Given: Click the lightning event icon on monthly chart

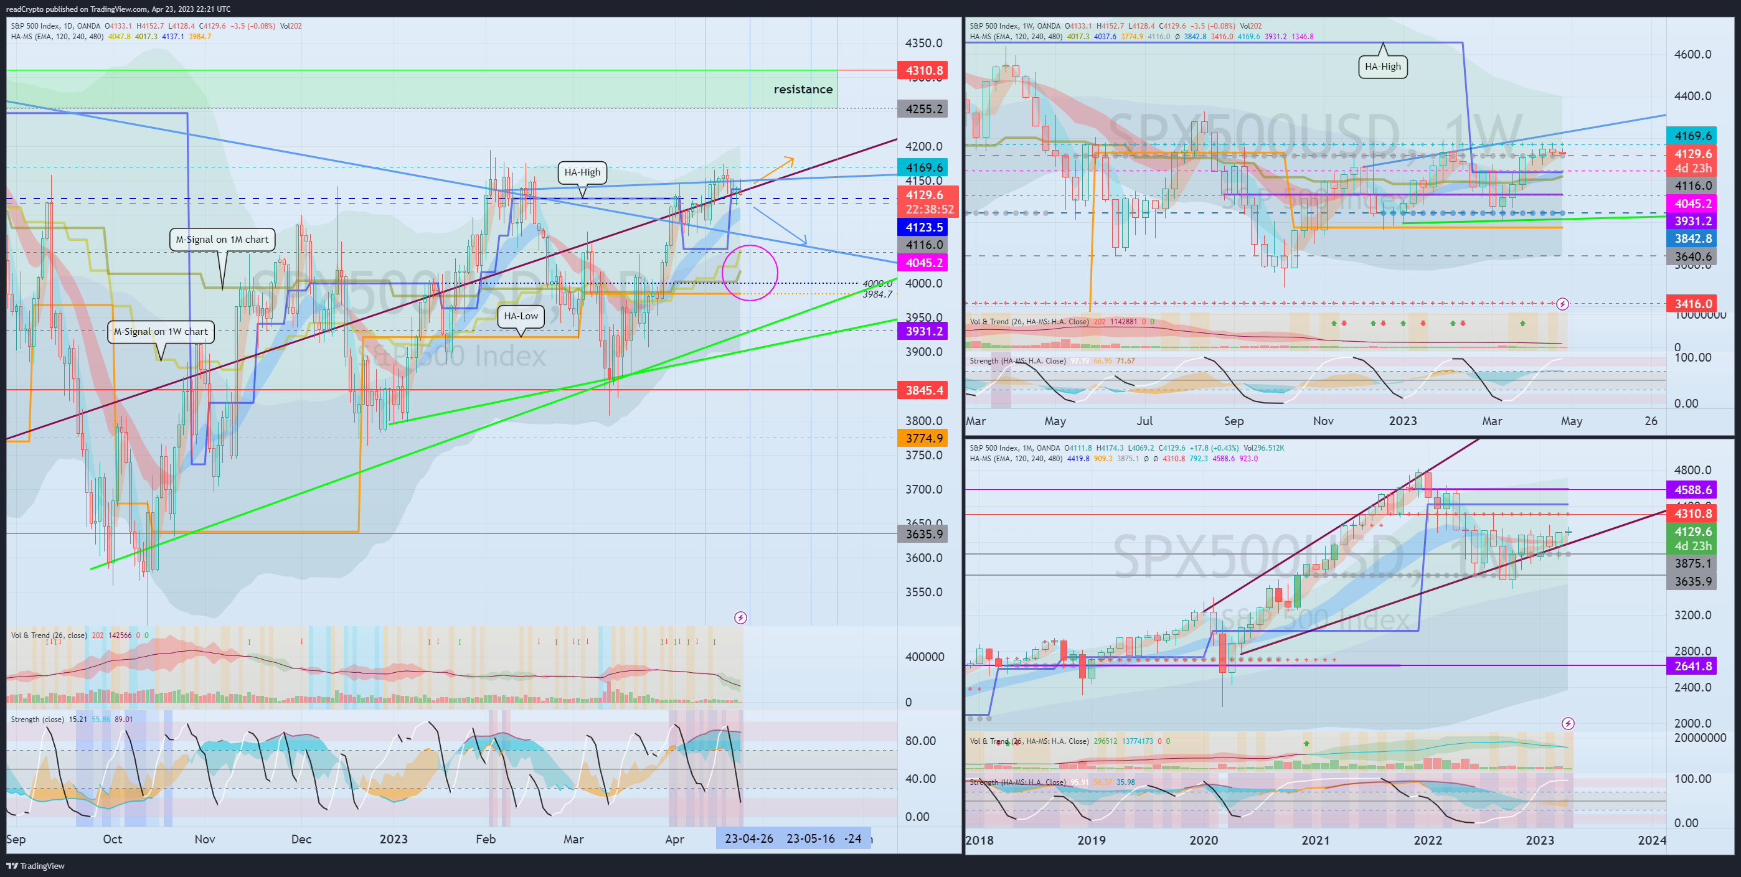Looking at the screenshot, I should pyautogui.click(x=1568, y=724).
